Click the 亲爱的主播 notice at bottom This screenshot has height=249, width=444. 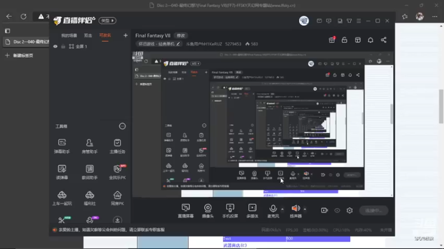(x=112, y=230)
